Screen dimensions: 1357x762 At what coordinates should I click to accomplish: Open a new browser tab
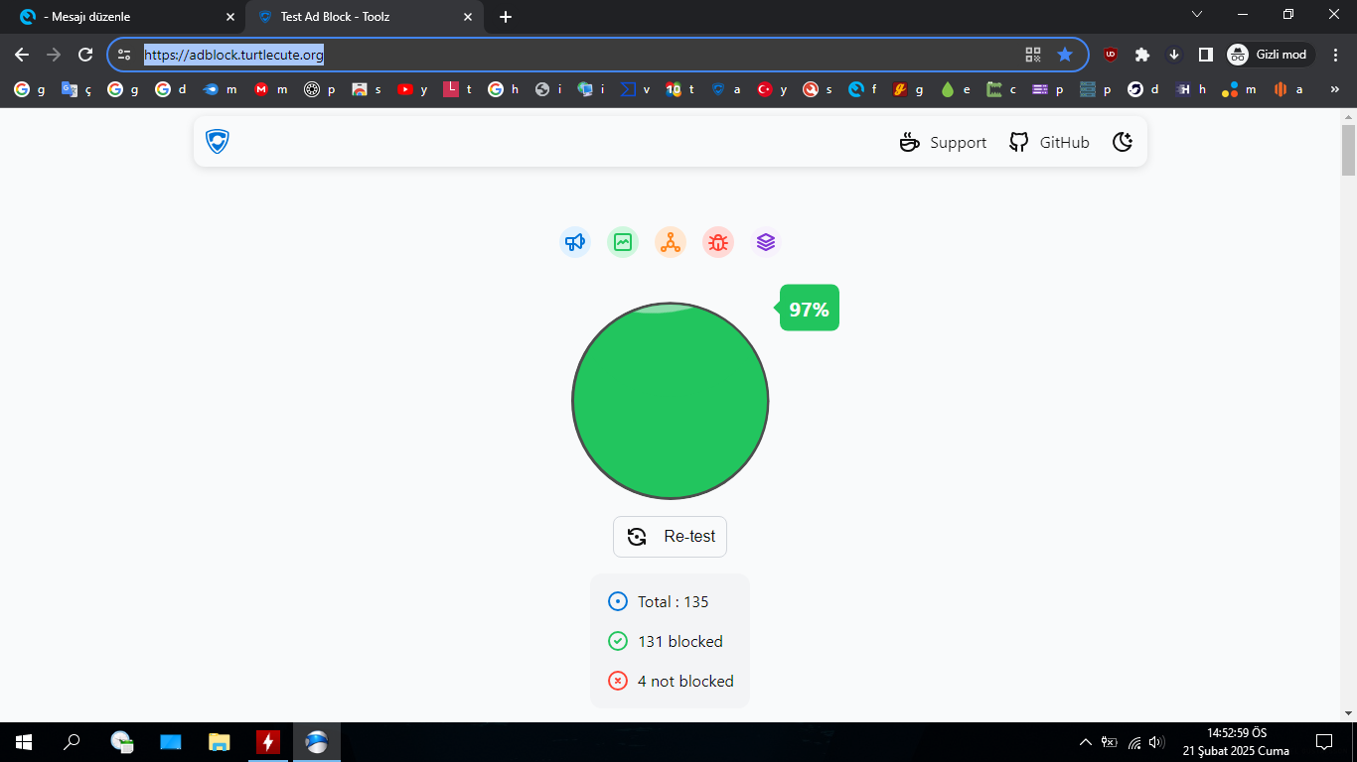[x=506, y=17]
